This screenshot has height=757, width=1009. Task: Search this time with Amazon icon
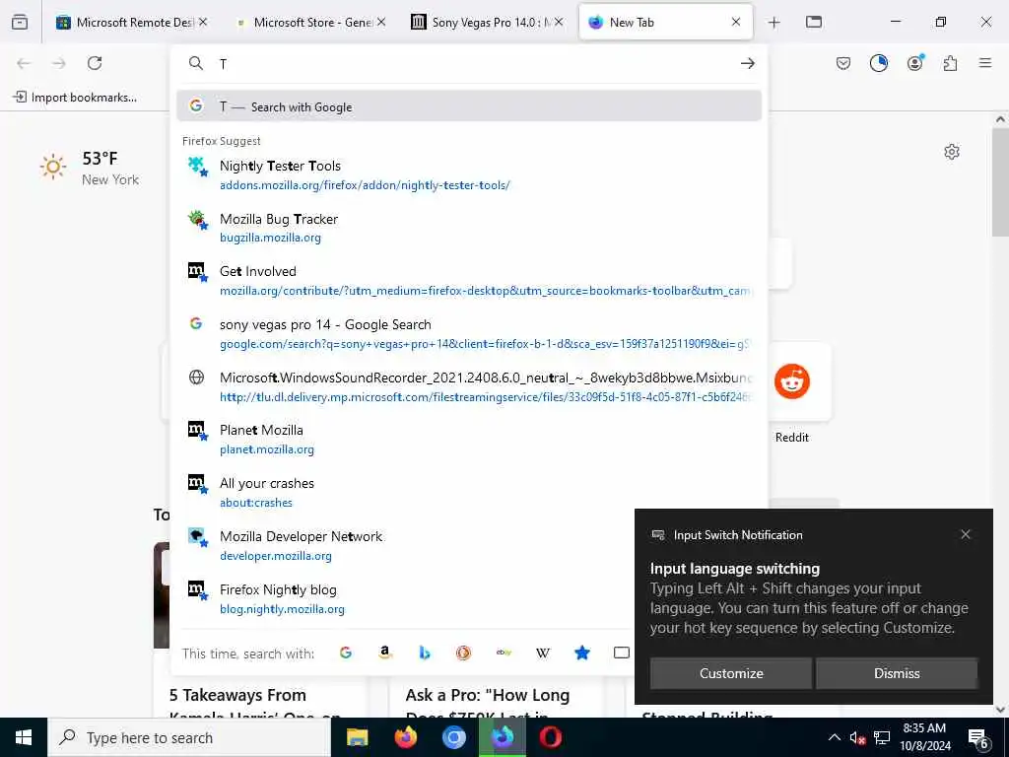[x=385, y=653]
